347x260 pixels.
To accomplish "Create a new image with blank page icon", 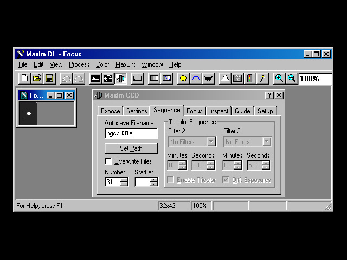I will click(x=24, y=79).
